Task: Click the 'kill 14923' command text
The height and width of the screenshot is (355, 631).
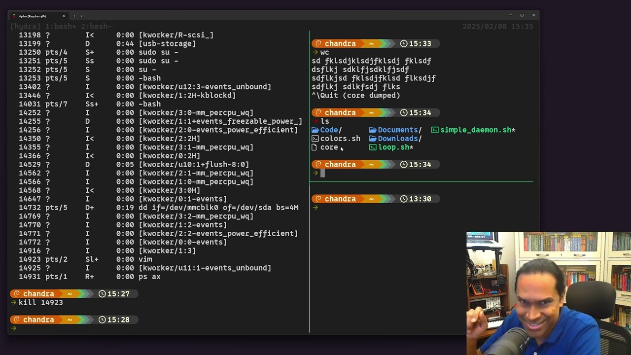Action: point(41,303)
